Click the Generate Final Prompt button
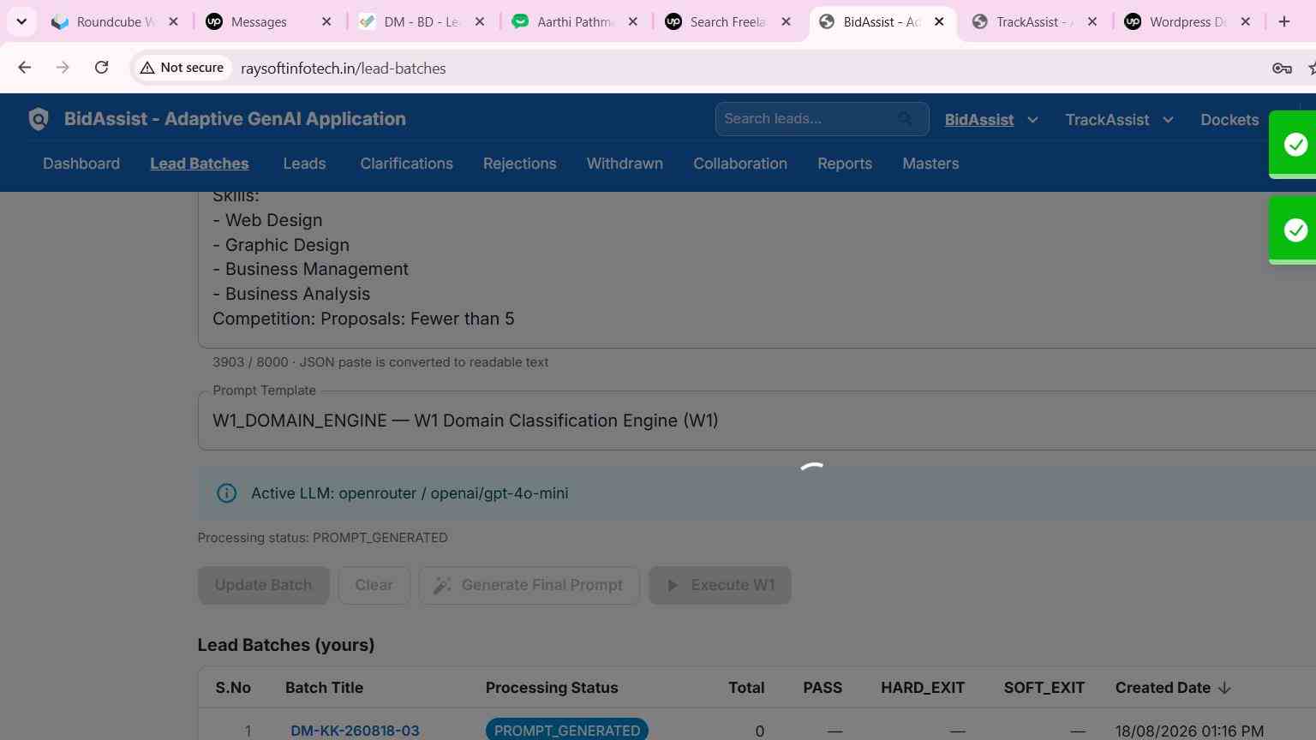 (x=529, y=585)
